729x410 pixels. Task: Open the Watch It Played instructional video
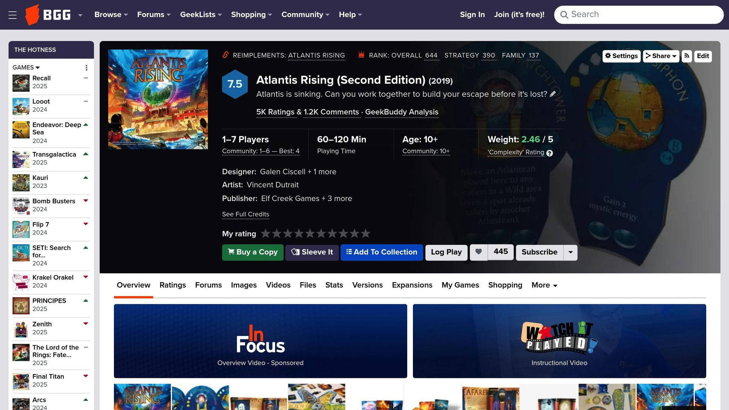[x=560, y=341]
